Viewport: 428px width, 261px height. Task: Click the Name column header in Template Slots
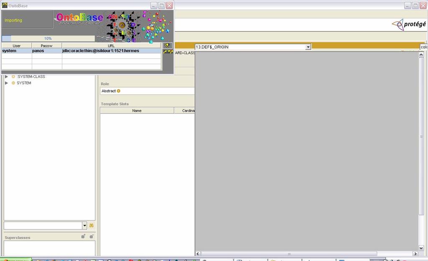pyautogui.click(x=137, y=110)
